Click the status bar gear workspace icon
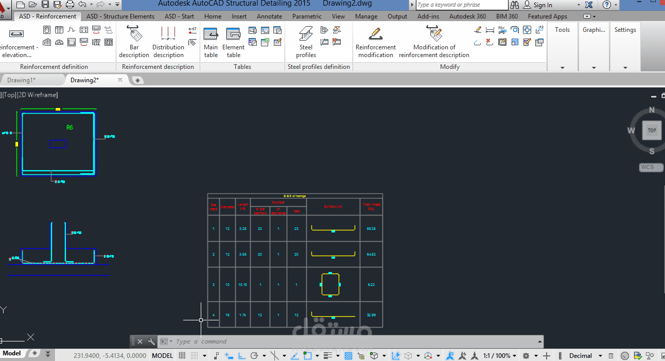This screenshot has width=665, height=361. click(526, 356)
